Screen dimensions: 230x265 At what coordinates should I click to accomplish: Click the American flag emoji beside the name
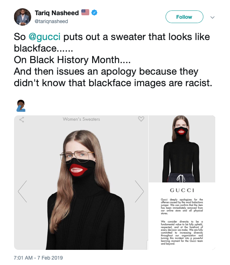(85, 12)
